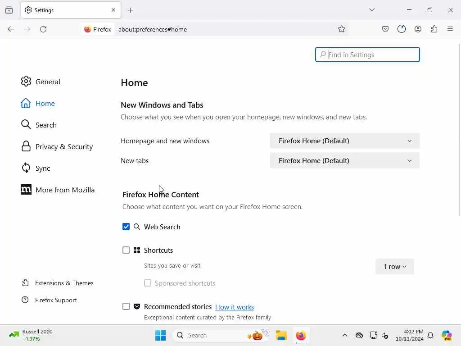Click the display cast icon in system tray
The height and width of the screenshot is (346, 461).
point(373,335)
